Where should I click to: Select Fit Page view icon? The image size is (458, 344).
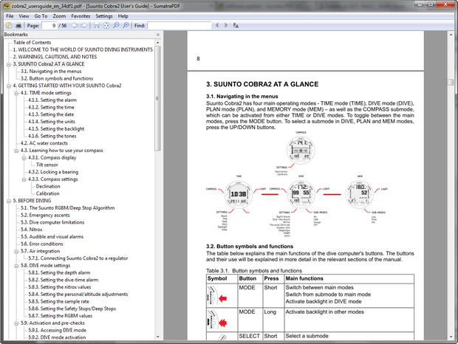pos(106,25)
